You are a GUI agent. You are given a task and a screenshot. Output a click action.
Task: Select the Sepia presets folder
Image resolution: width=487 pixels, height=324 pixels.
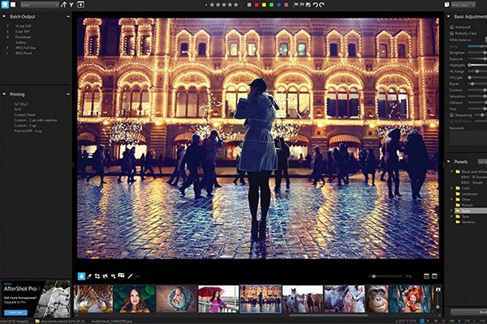tap(471, 211)
